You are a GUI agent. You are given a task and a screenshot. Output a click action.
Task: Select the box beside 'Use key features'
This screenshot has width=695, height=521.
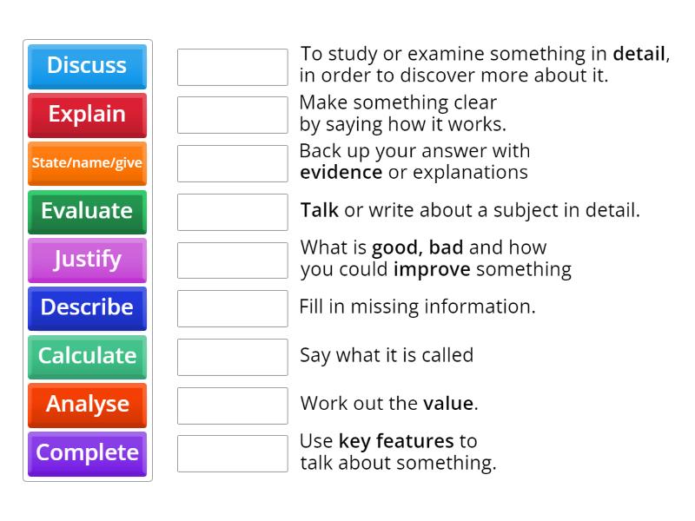pyautogui.click(x=231, y=453)
